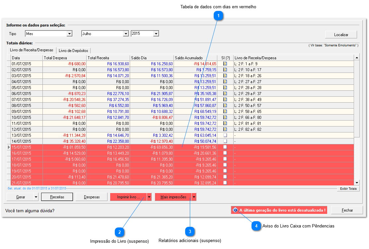Click the Localizar button

tap(341, 34)
